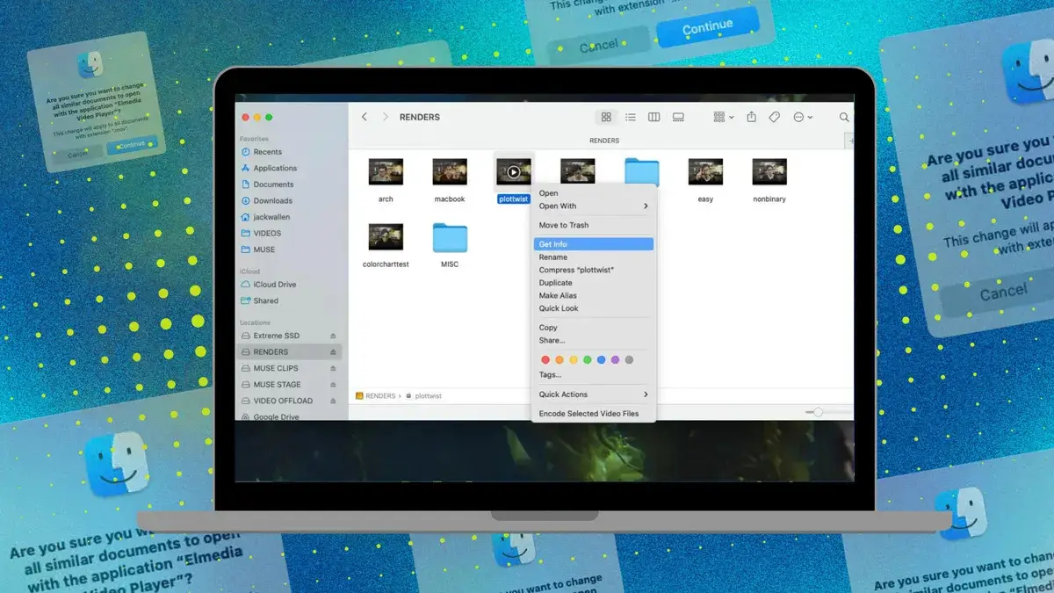Switch to icon view in toolbar
Image resolution: width=1054 pixels, height=593 pixels.
tap(605, 117)
